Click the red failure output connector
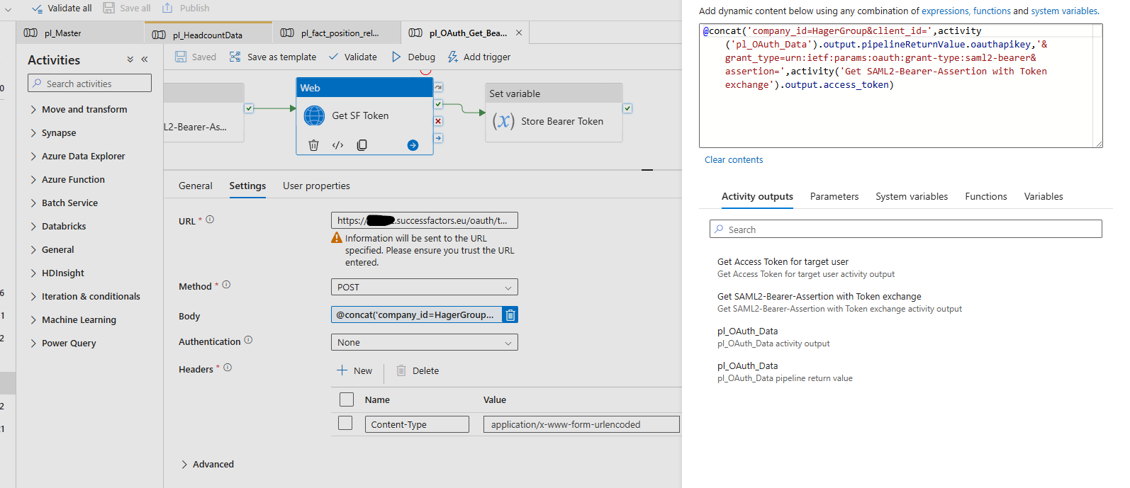Viewport: 1130px width, 488px height. click(438, 121)
